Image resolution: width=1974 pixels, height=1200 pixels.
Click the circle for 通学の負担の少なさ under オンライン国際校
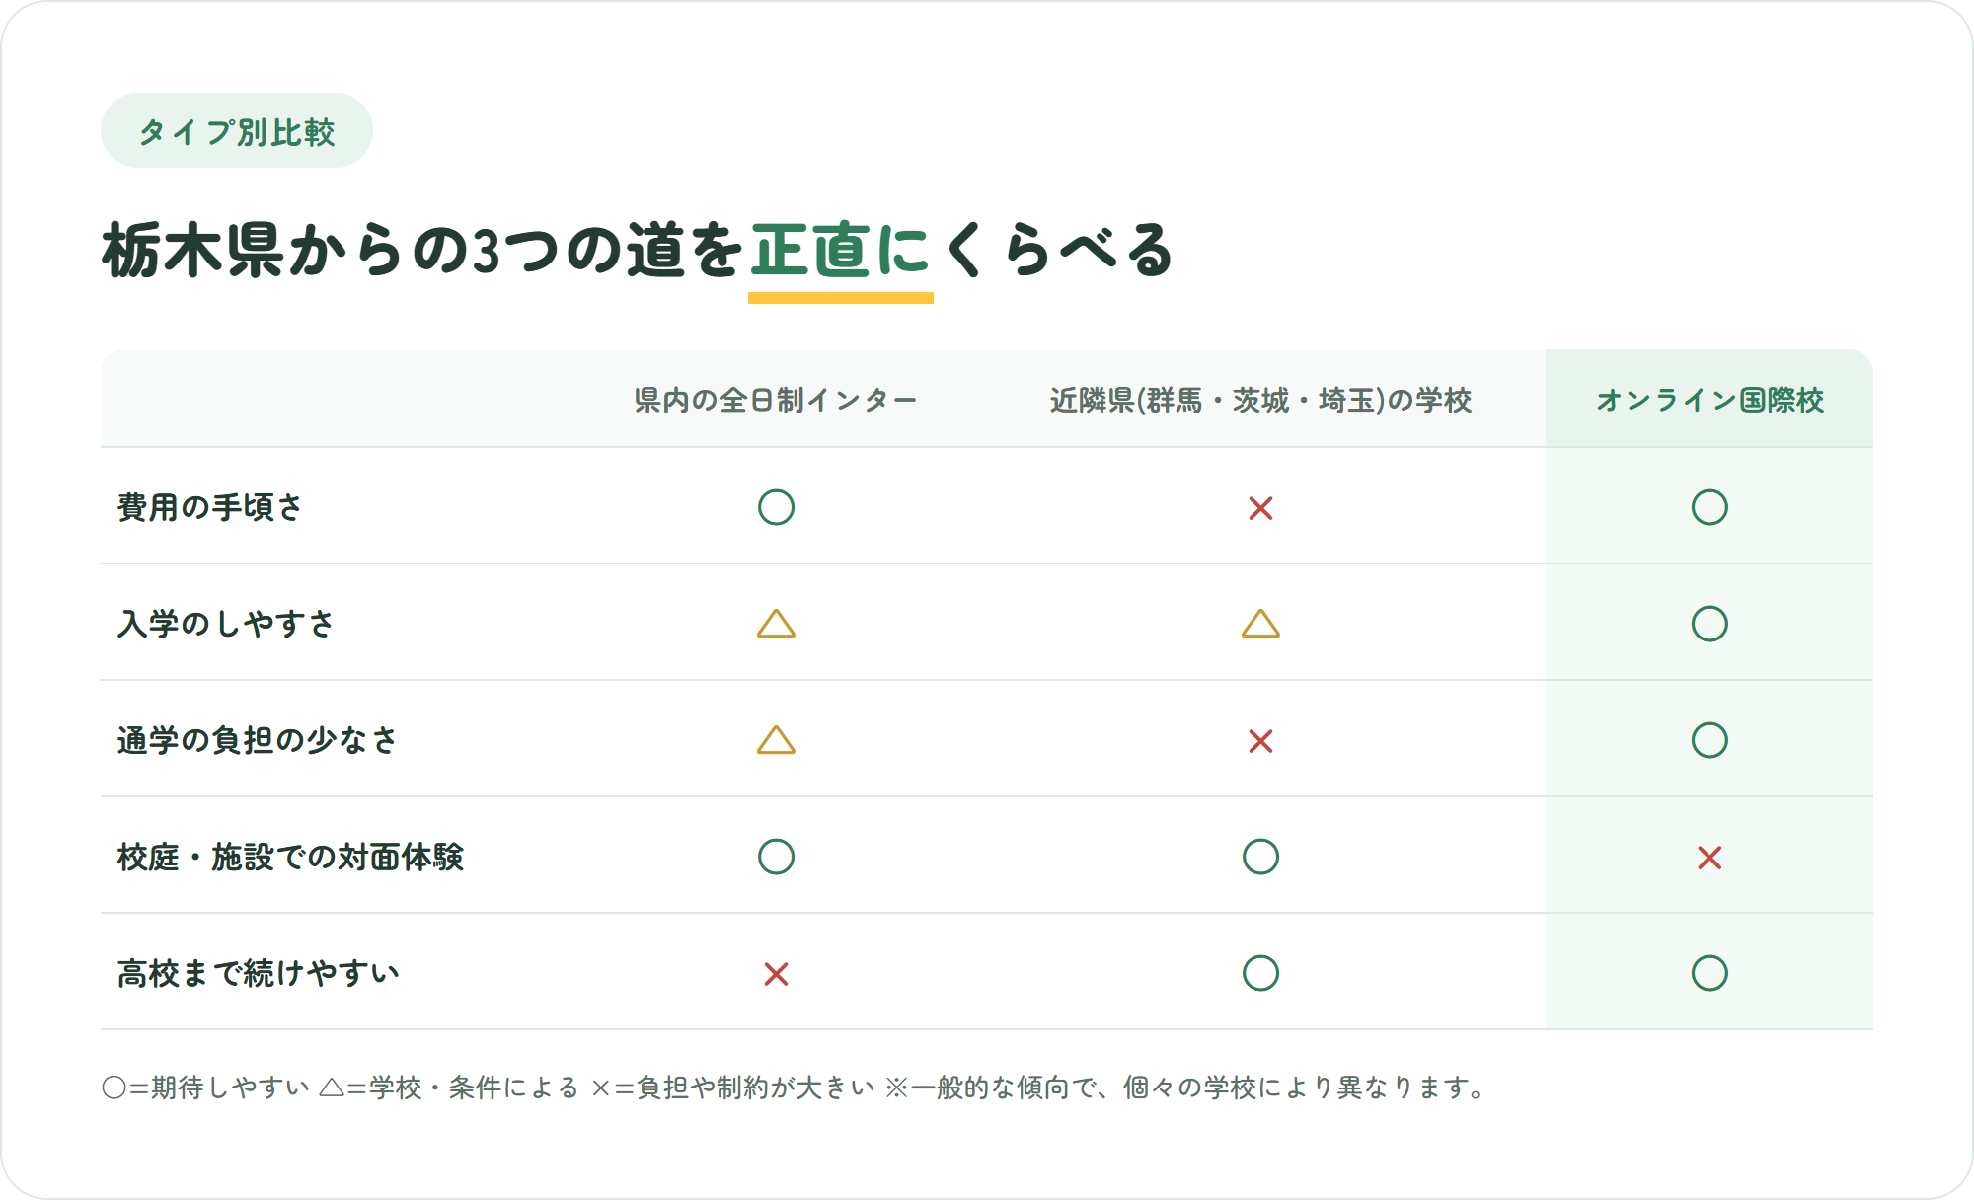pyautogui.click(x=1709, y=740)
